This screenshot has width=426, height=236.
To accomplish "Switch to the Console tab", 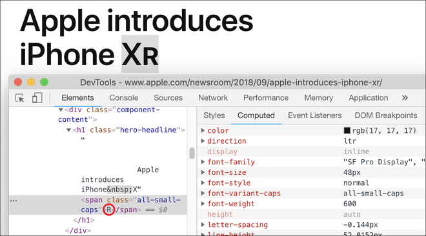I will click(124, 97).
